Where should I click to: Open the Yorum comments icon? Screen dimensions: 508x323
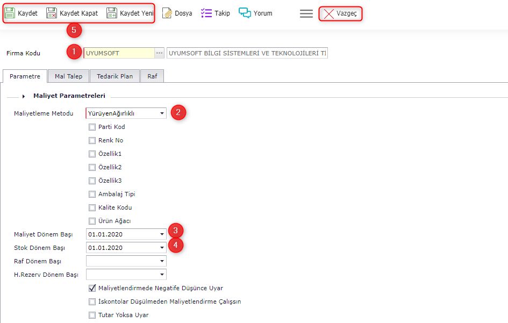pos(245,13)
